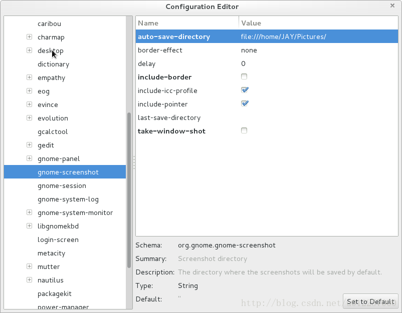Select the include-pointer key name
402x313 pixels.
[162, 104]
